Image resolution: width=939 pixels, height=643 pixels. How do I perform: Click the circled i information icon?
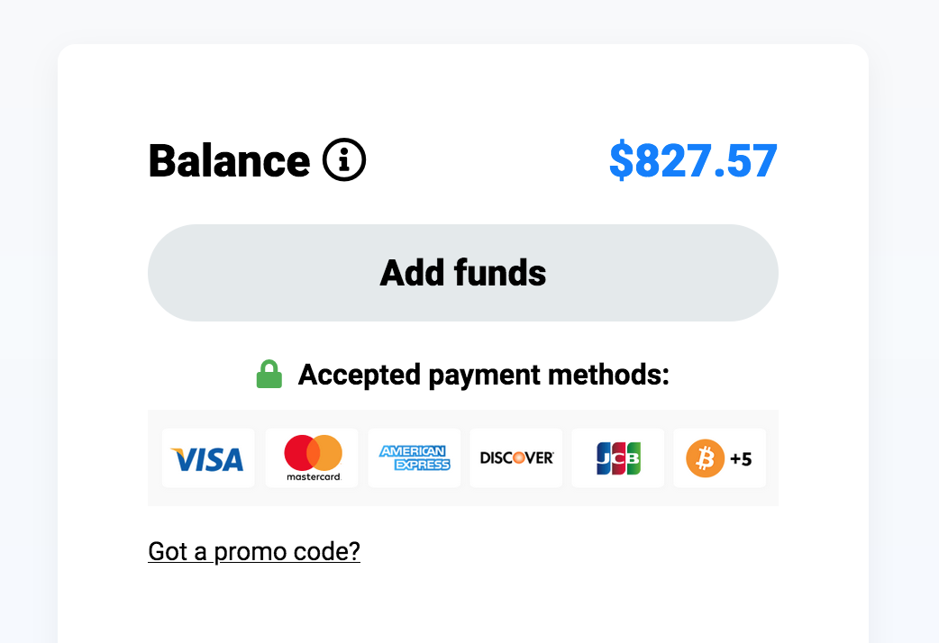click(x=344, y=159)
